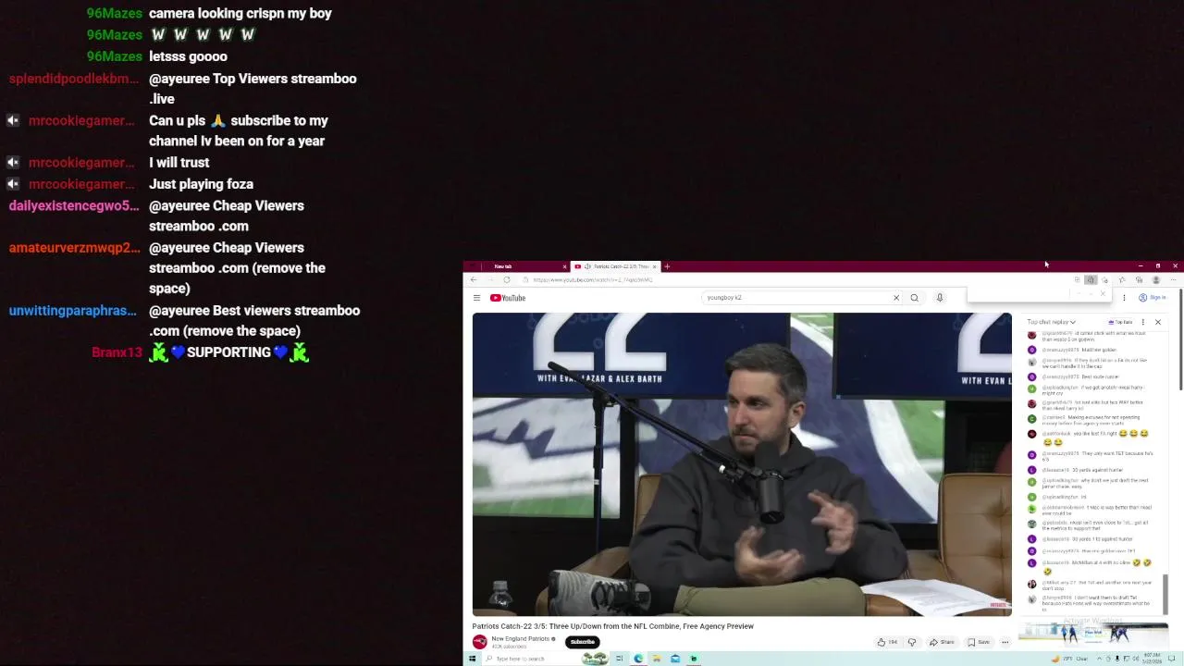
Task: Open YouTube settings three-dot menu
Action: (1124, 298)
